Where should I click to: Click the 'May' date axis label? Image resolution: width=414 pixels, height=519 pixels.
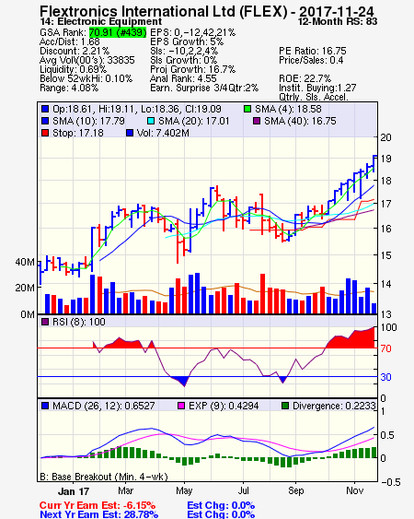(x=184, y=490)
